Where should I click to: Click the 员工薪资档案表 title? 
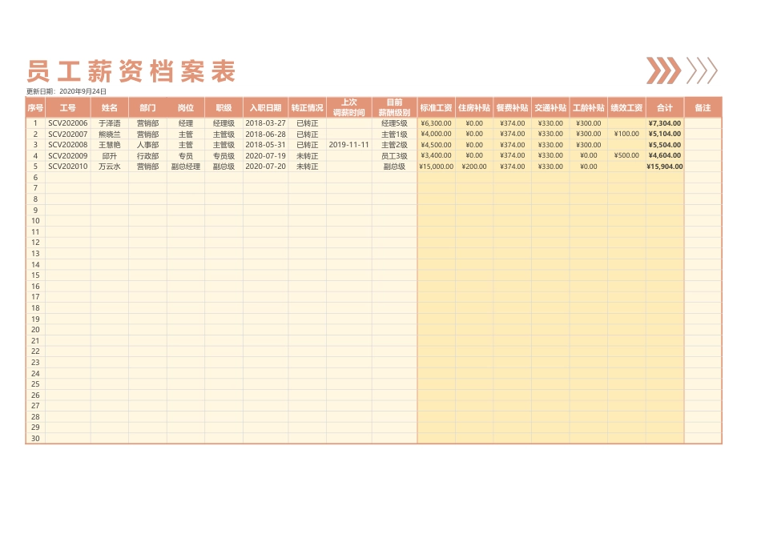(x=131, y=72)
